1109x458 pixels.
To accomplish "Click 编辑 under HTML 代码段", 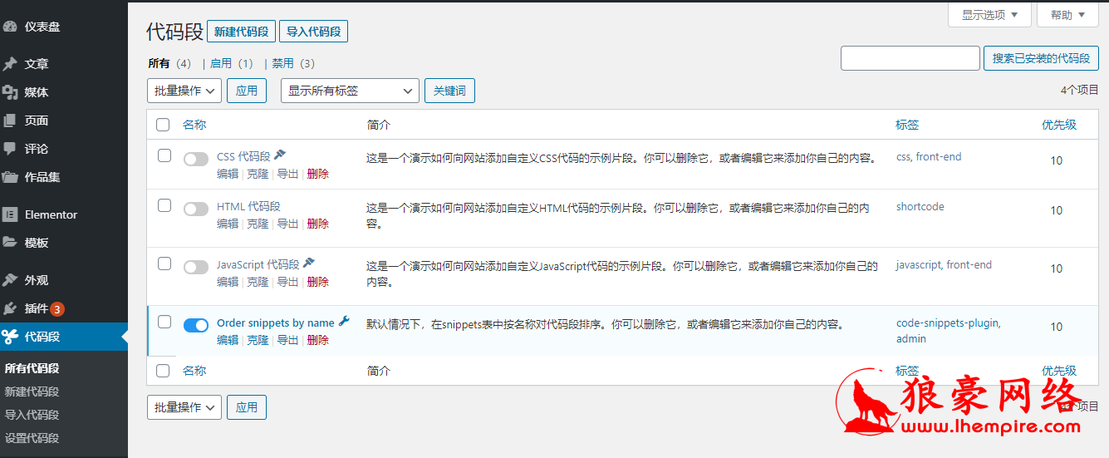I will pyautogui.click(x=228, y=224).
